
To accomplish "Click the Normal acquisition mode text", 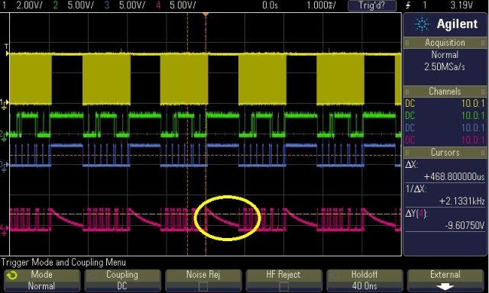I will [x=445, y=55].
